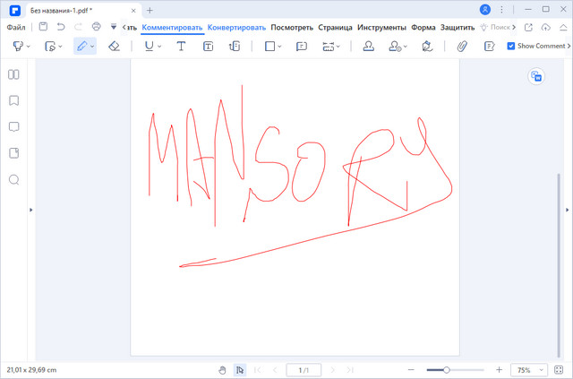The image size is (573, 379).
Task: Expand the Underline style dropdown
Action: (x=159, y=47)
